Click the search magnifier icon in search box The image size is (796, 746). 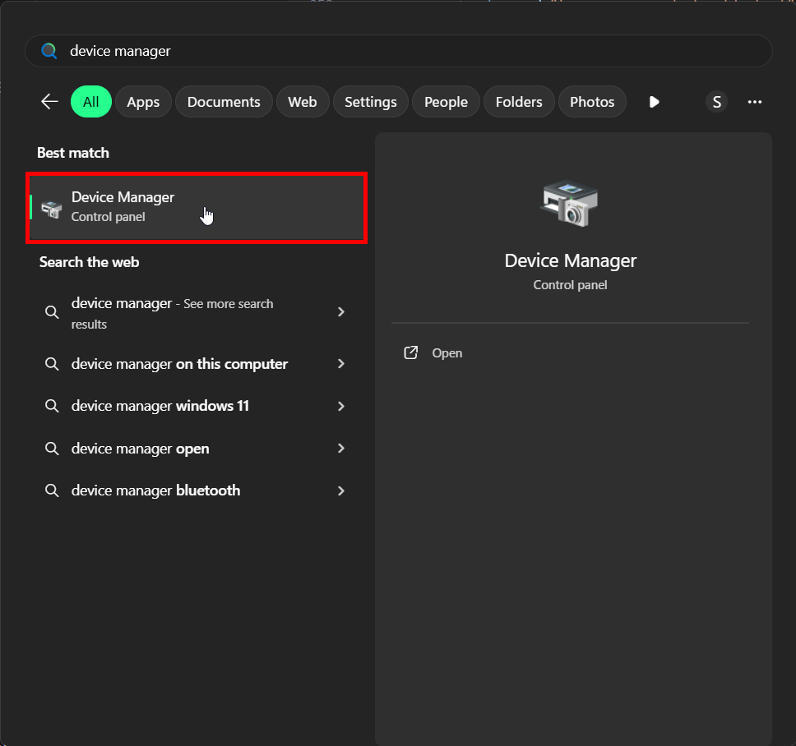49,51
